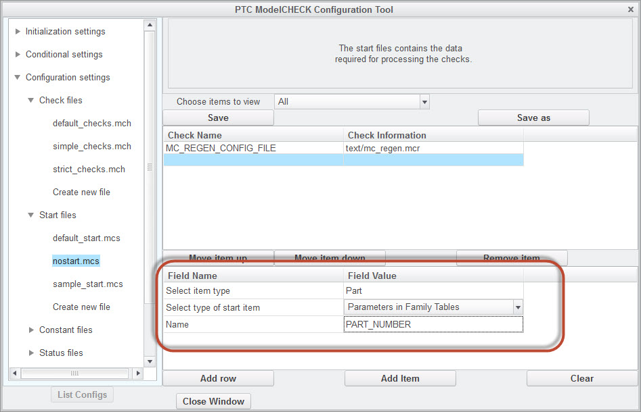Click Create new file under Start files

tap(81, 307)
